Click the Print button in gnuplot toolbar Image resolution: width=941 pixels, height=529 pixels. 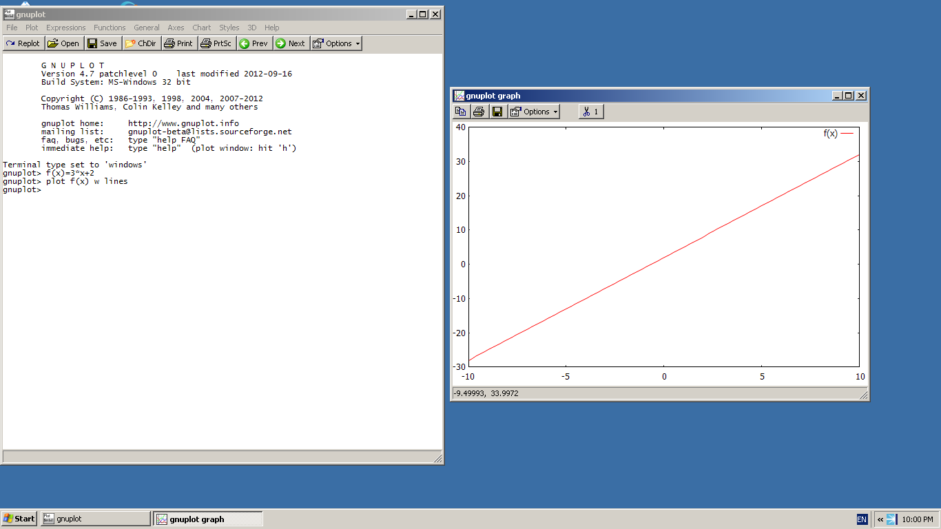click(x=179, y=43)
